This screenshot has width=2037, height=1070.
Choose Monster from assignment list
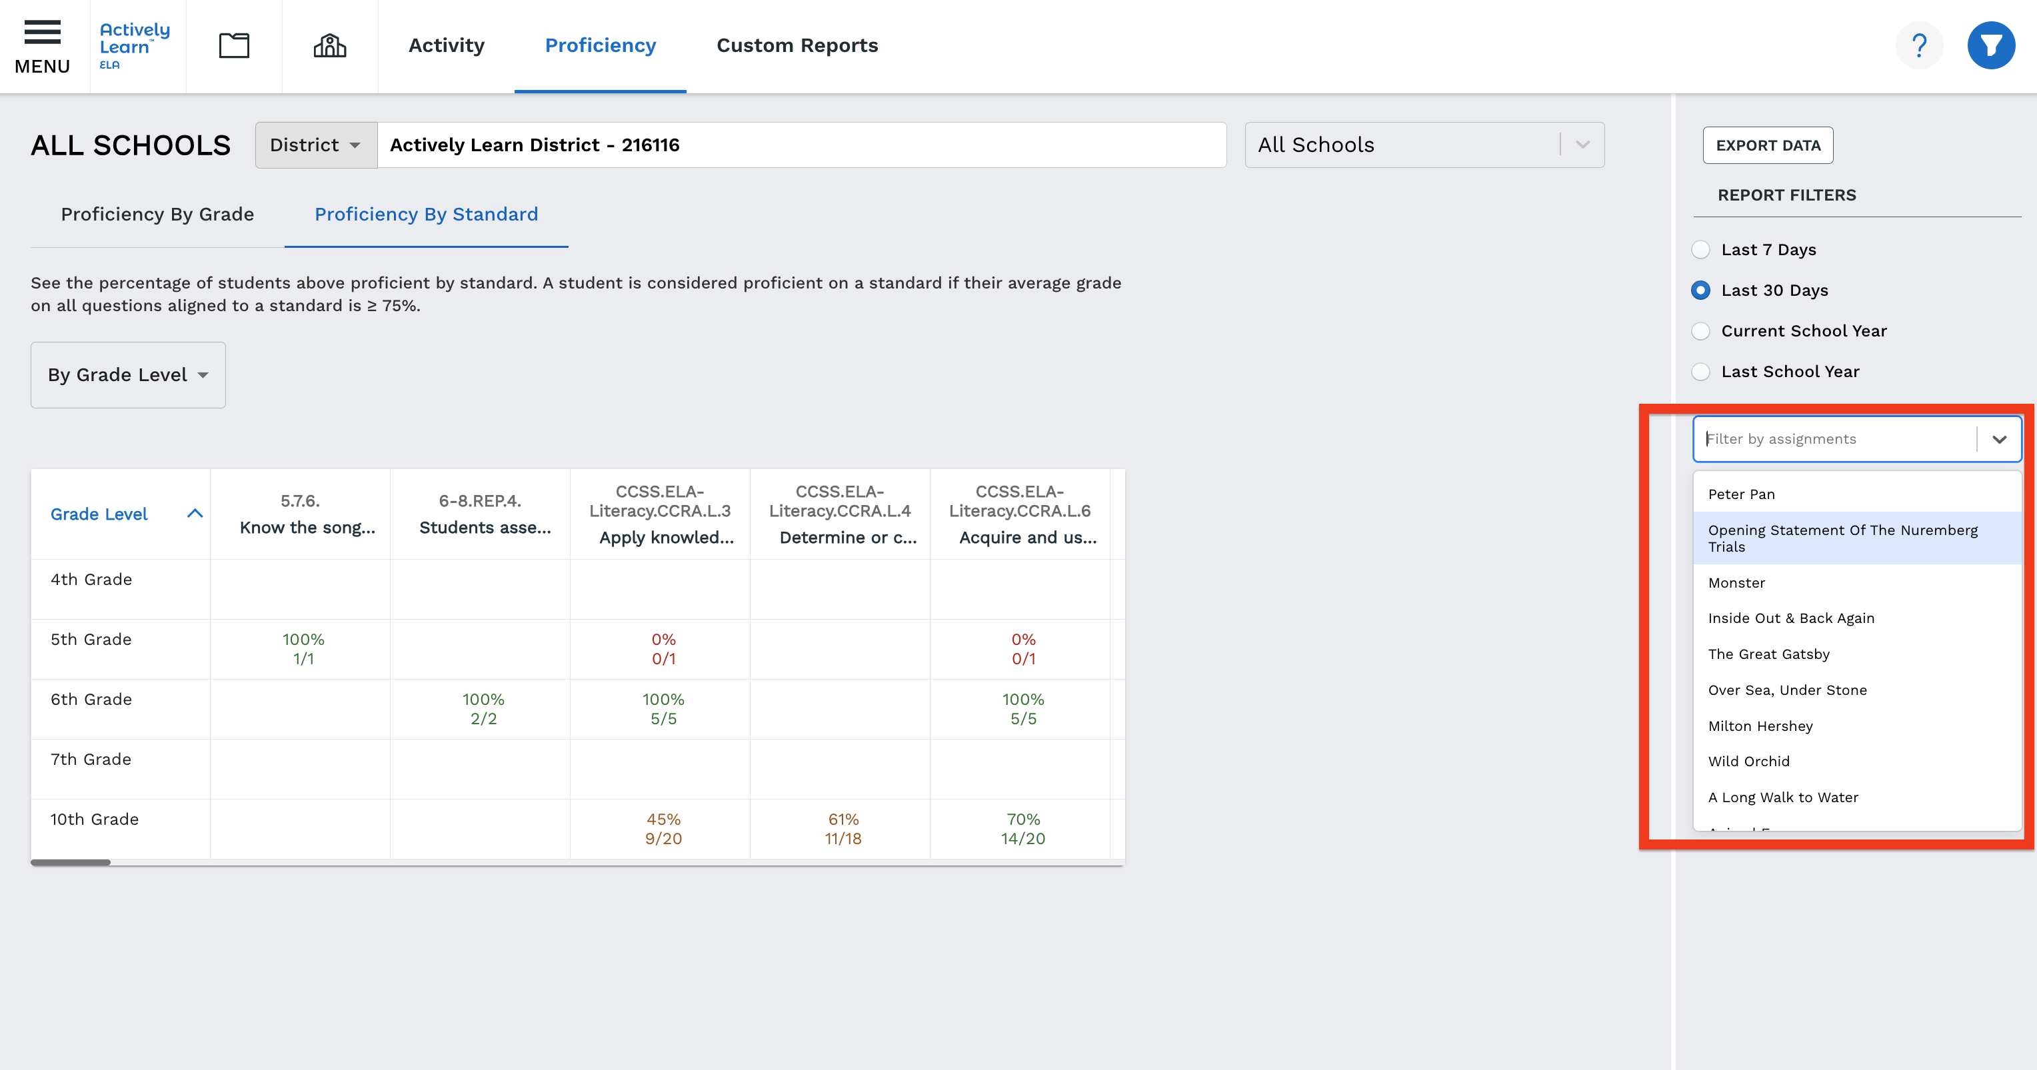click(x=1857, y=582)
